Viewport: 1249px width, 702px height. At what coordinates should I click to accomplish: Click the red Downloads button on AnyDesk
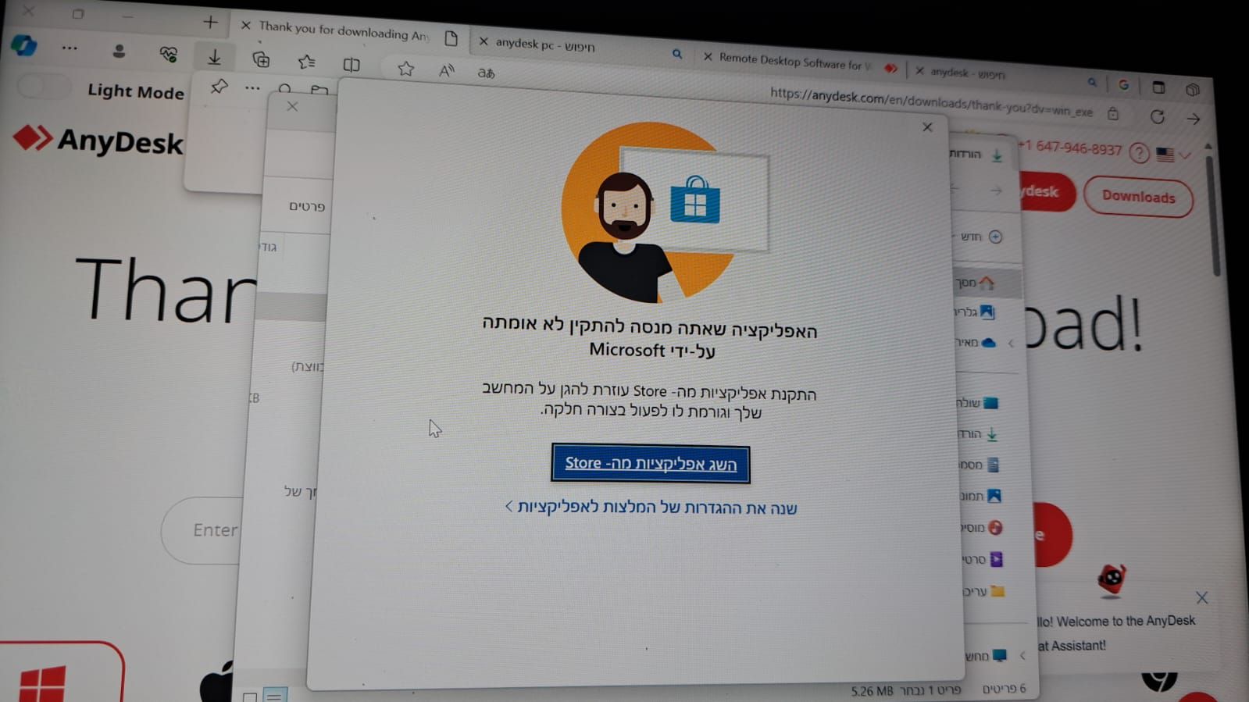1138,197
